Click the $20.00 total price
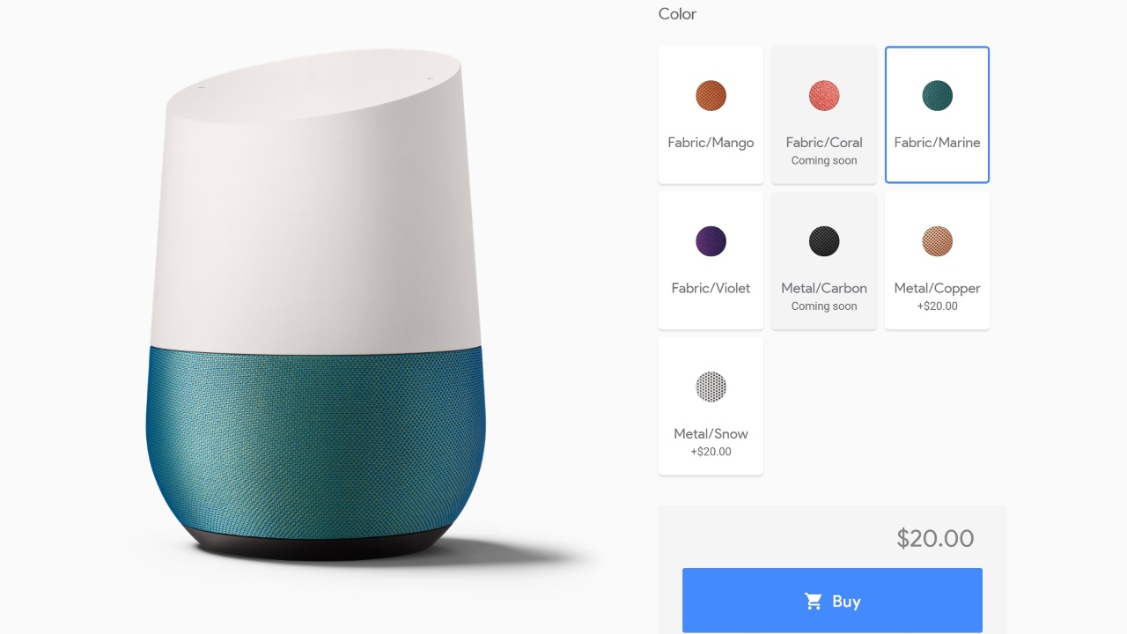The image size is (1127, 634). coord(935,538)
